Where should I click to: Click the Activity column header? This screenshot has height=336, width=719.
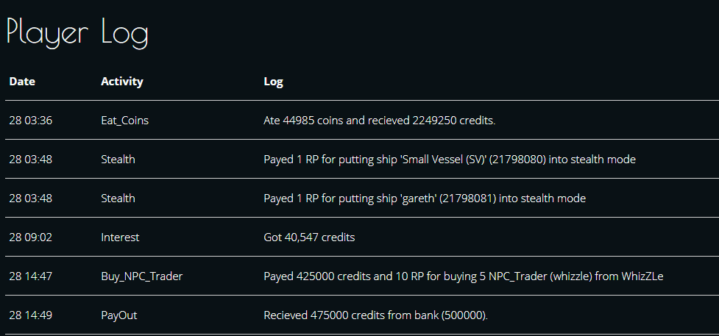[122, 82]
